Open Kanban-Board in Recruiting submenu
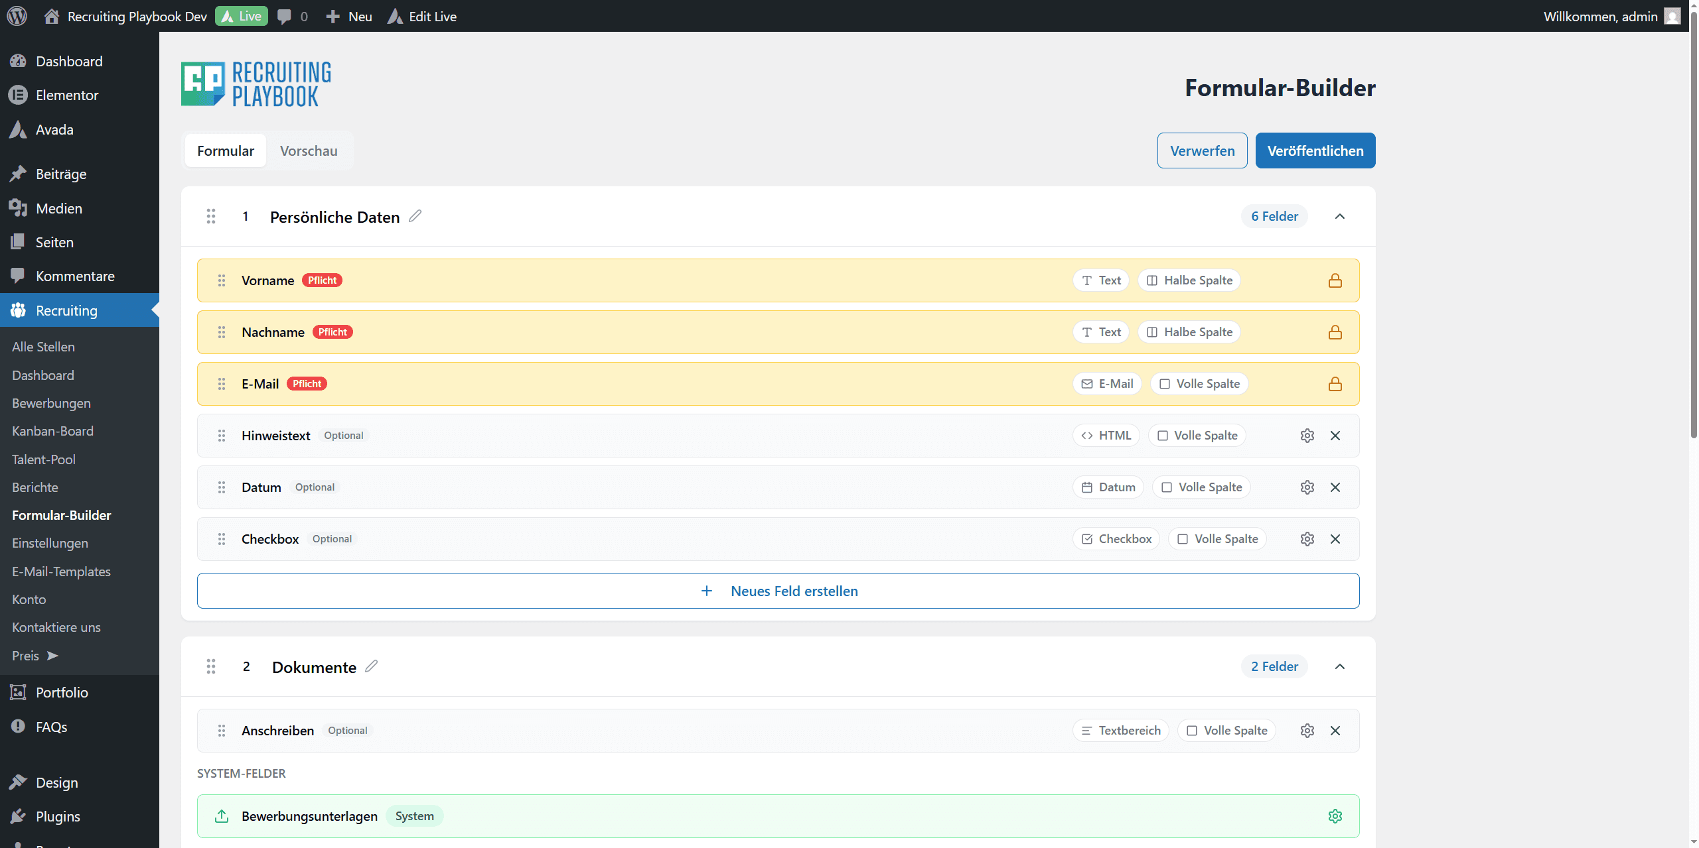The height and width of the screenshot is (848, 1699). [x=52, y=431]
